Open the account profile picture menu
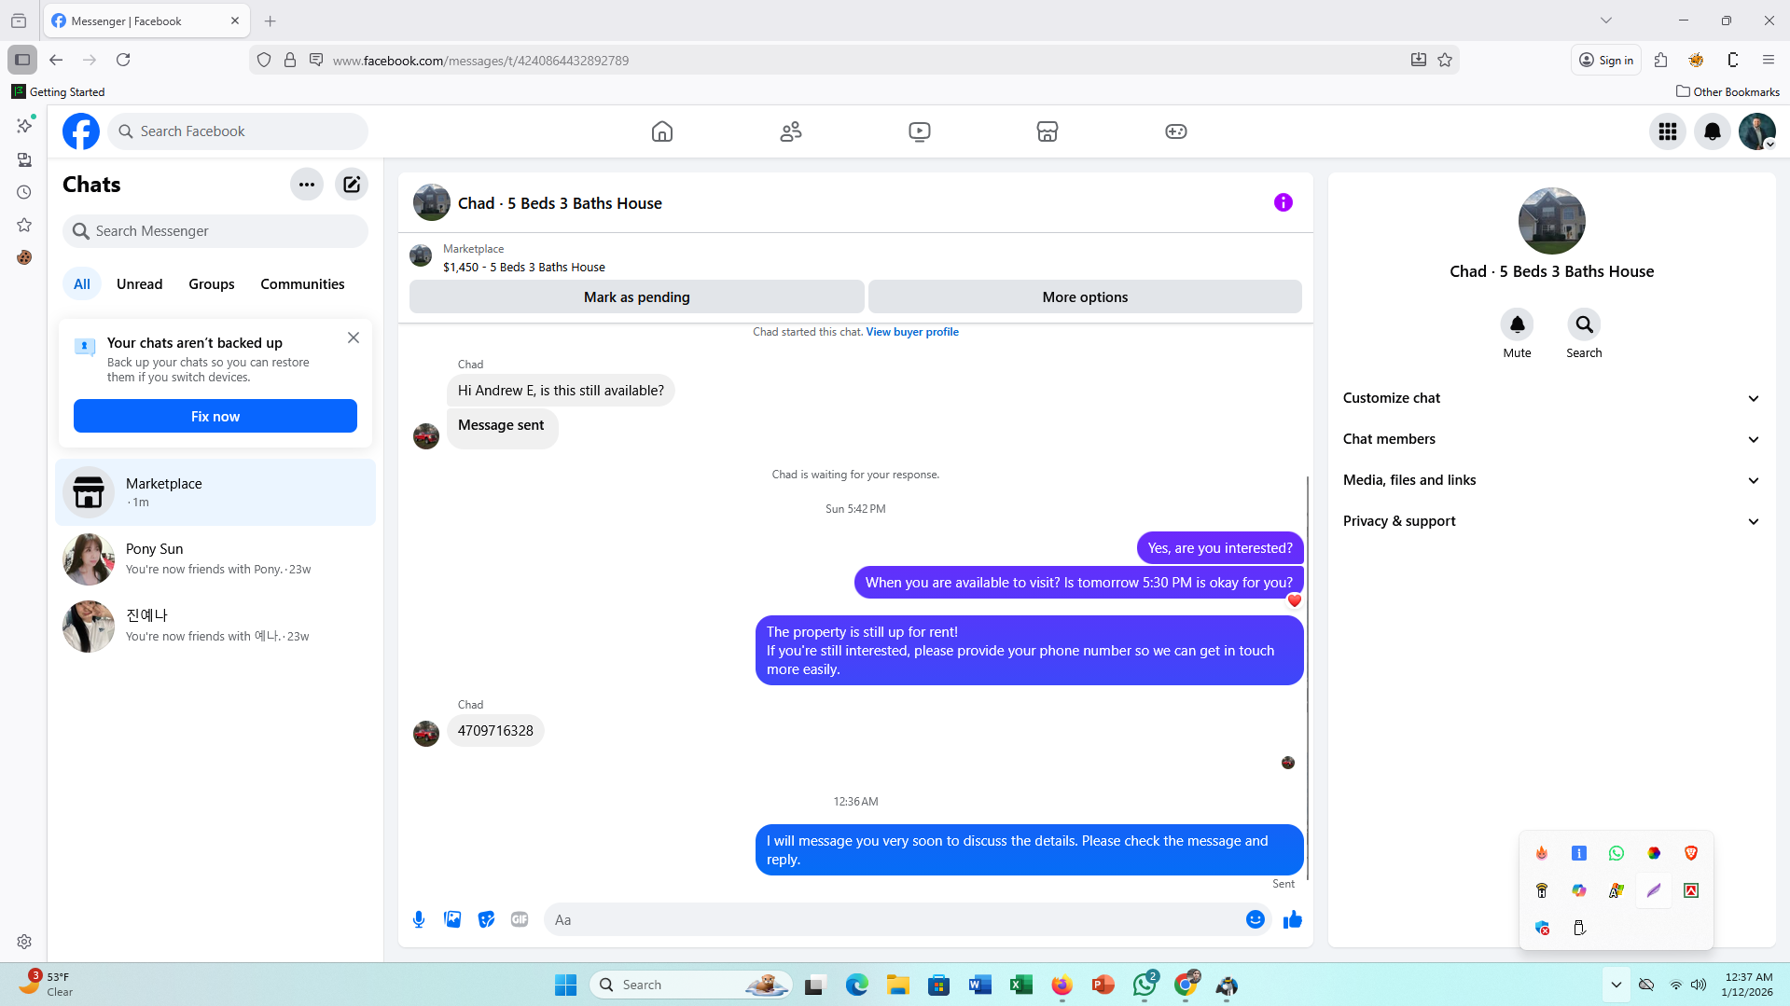 (1757, 131)
